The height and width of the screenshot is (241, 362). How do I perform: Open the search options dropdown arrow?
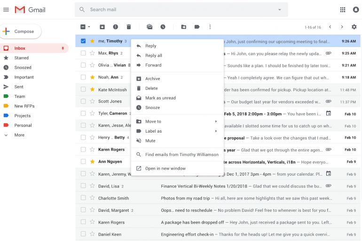click(279, 9)
